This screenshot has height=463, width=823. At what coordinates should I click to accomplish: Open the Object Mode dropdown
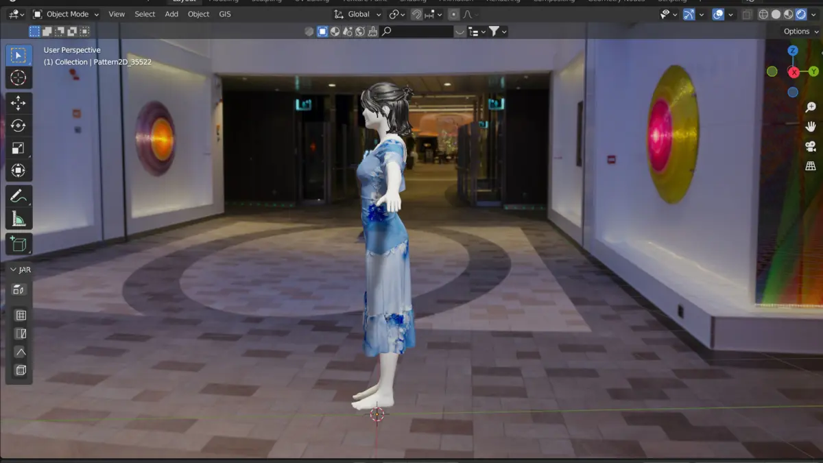(66, 14)
